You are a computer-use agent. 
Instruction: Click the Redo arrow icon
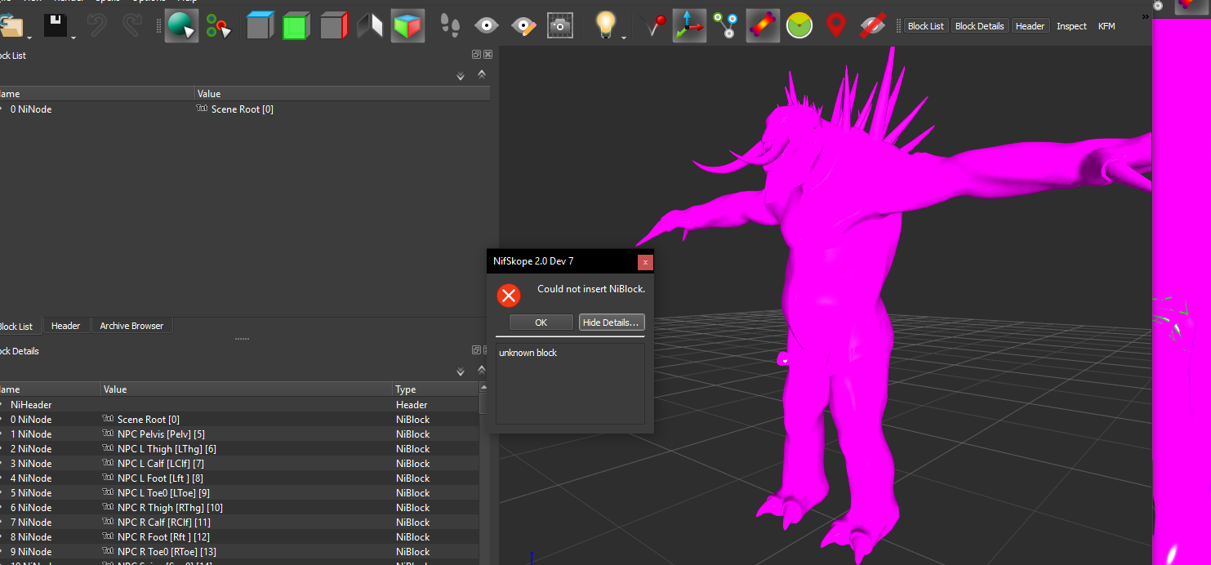[x=131, y=25]
